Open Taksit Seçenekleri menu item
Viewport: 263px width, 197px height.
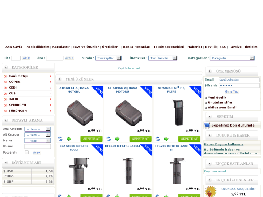click(x=169, y=47)
